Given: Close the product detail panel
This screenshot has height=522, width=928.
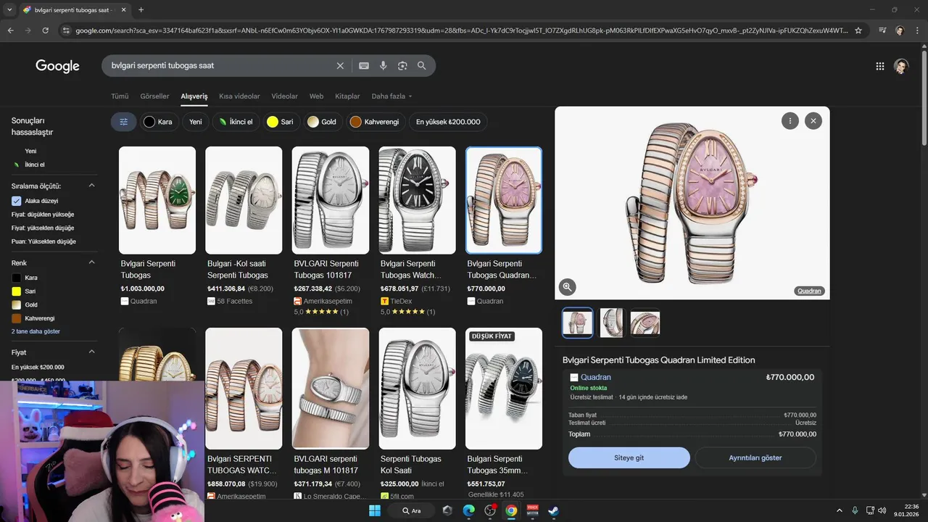Looking at the screenshot, I should coord(813,121).
